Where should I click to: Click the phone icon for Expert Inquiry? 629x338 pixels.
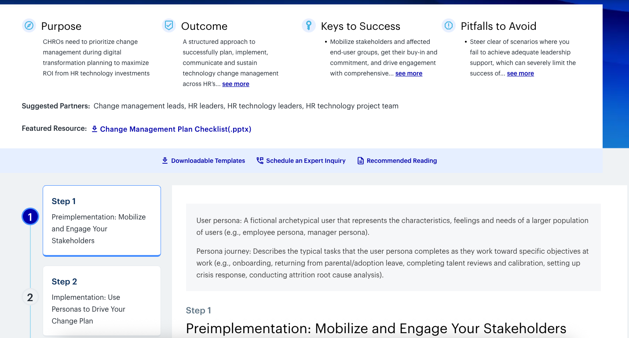[260, 161]
